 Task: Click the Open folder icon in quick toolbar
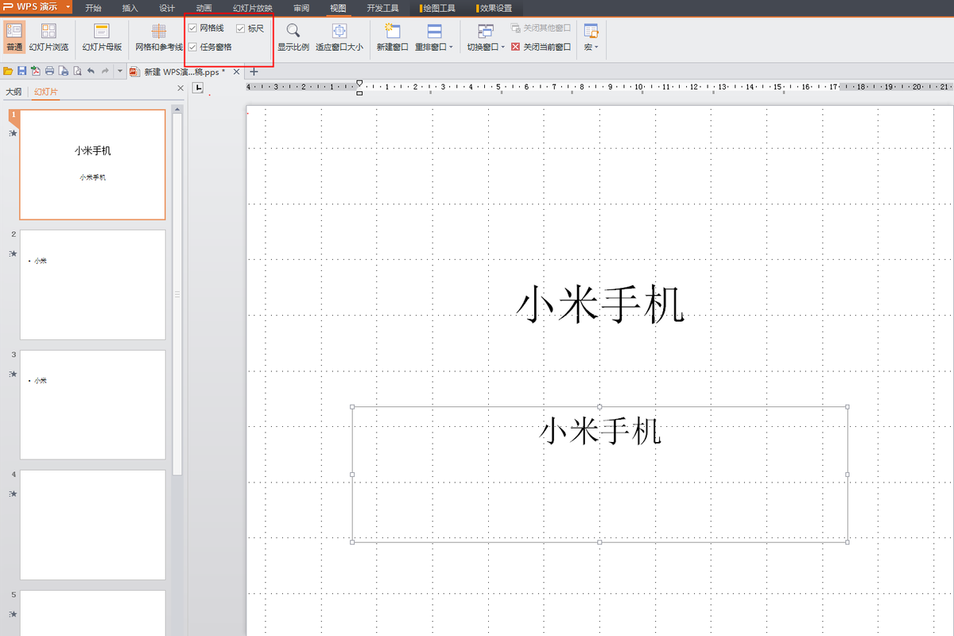click(8, 71)
